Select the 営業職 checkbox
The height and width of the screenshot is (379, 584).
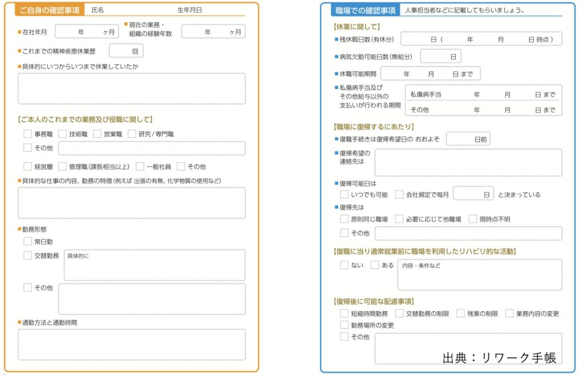97,134
